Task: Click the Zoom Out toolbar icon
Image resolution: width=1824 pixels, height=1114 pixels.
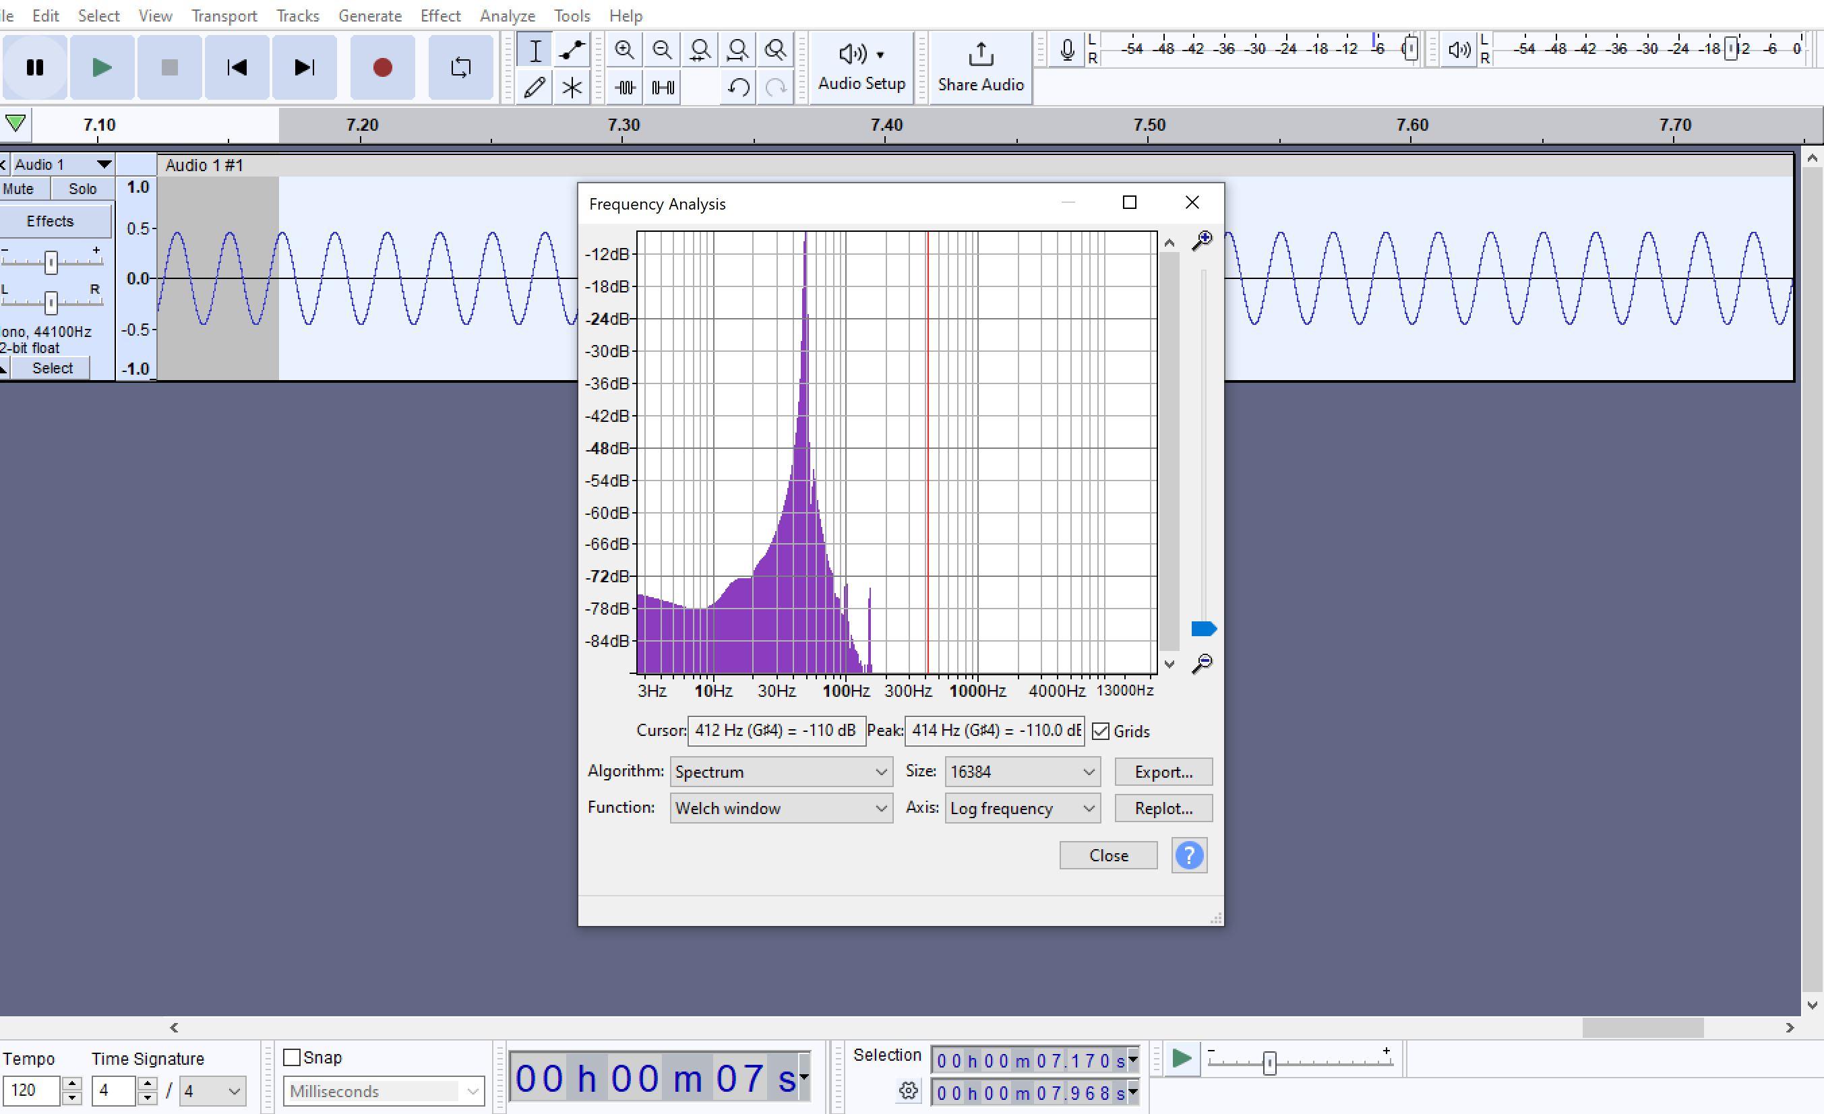Action: tap(662, 50)
